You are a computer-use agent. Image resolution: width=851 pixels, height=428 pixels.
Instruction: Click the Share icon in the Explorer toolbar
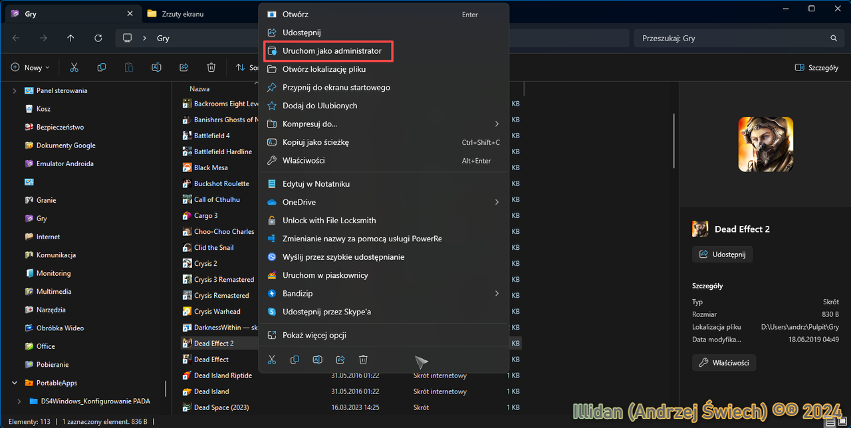click(x=184, y=67)
